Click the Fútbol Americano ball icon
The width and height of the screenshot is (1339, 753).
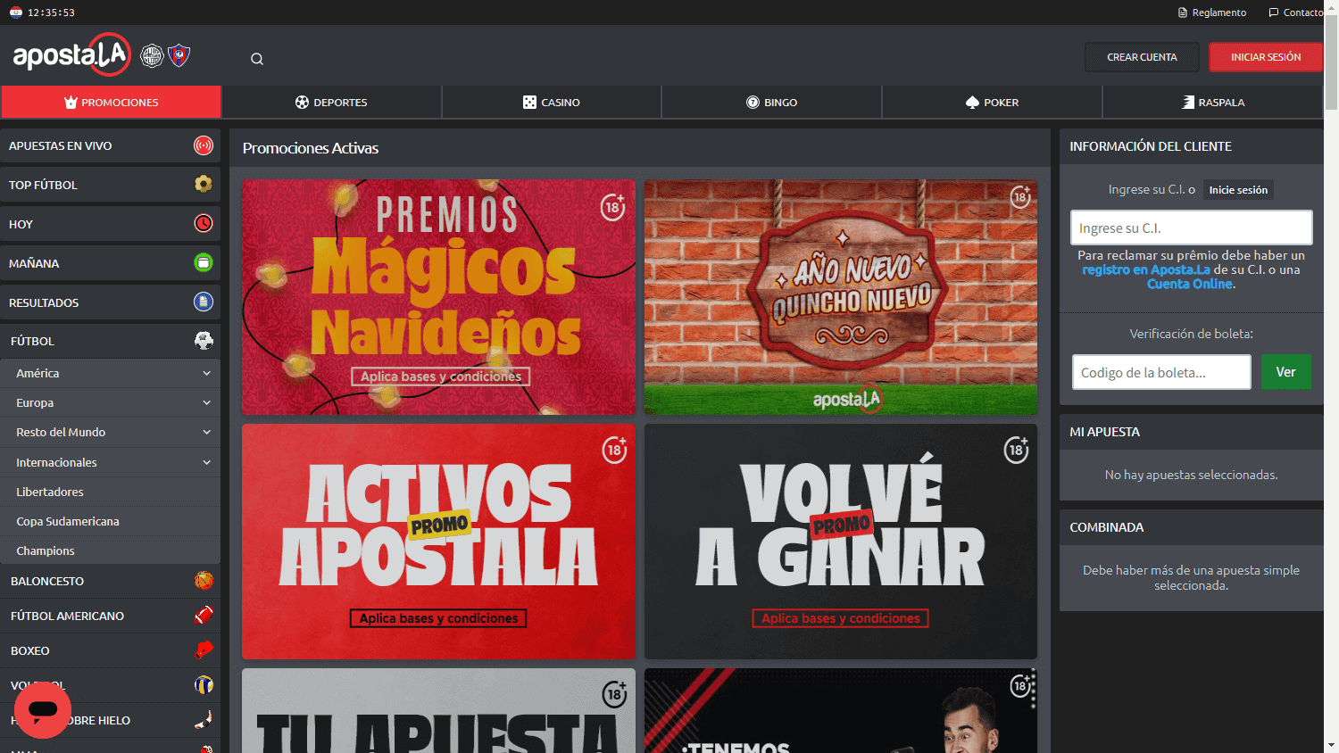204,616
